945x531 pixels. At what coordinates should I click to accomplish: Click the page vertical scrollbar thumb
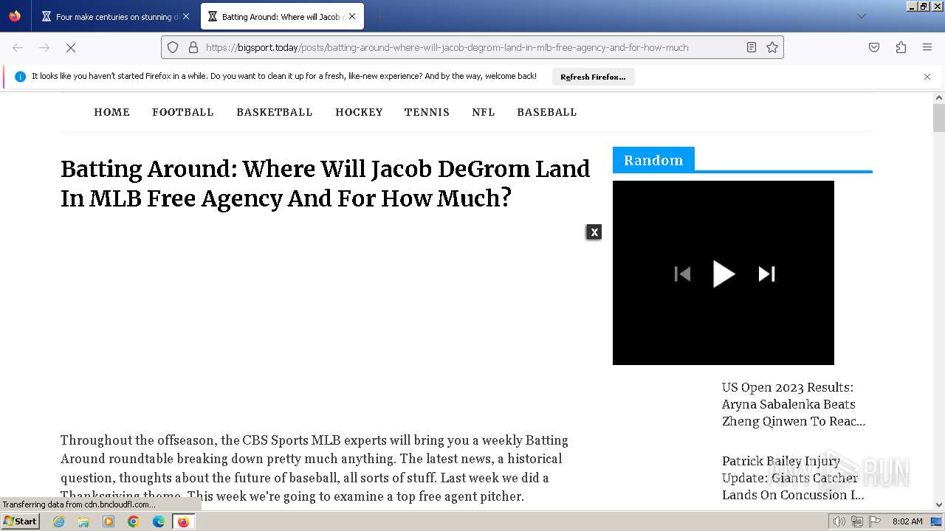939,118
